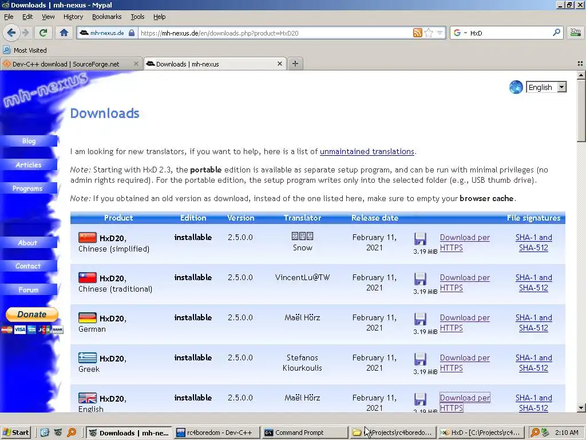The image size is (586, 440).
Task: Click the mh-nexus logo
Action: pos(46,90)
